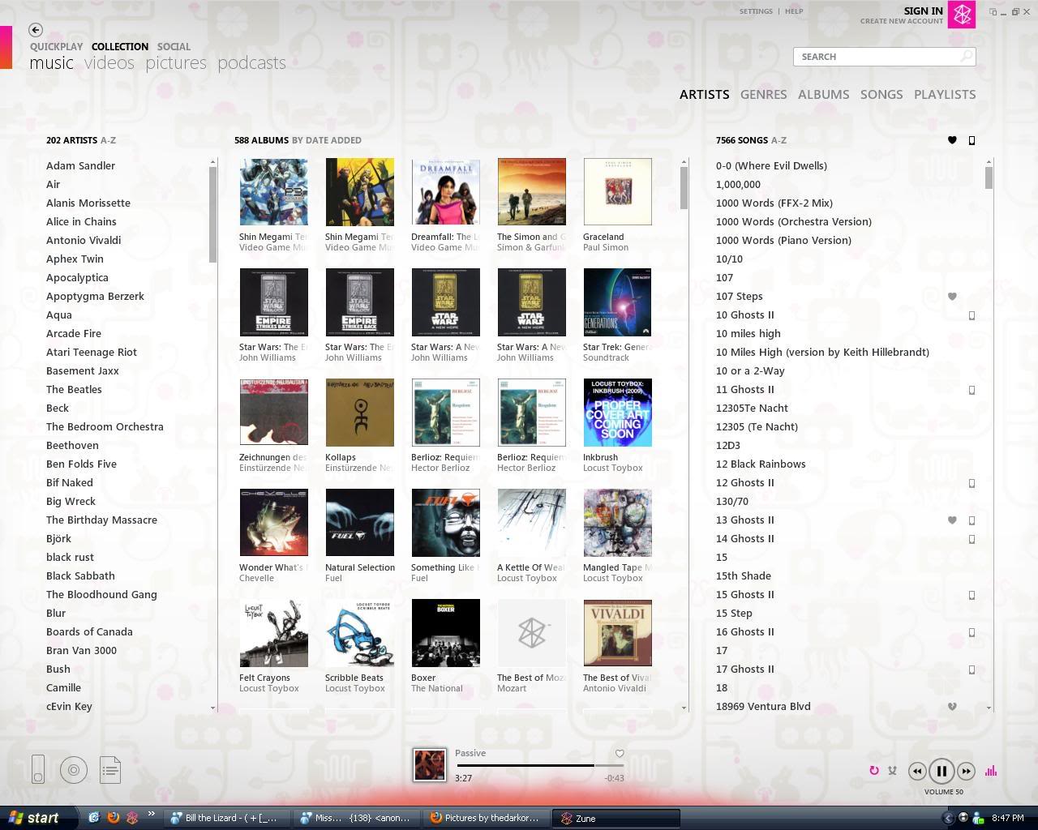Click the now playing album art
The width and height of the screenshot is (1038, 830).
click(430, 765)
